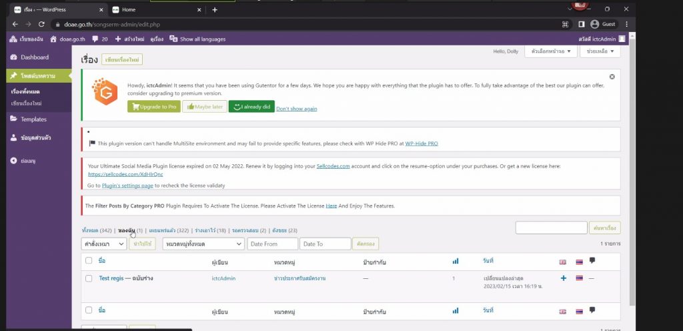Toggle select-all checkbox in table header
The height and width of the screenshot is (331, 683).
(89, 261)
